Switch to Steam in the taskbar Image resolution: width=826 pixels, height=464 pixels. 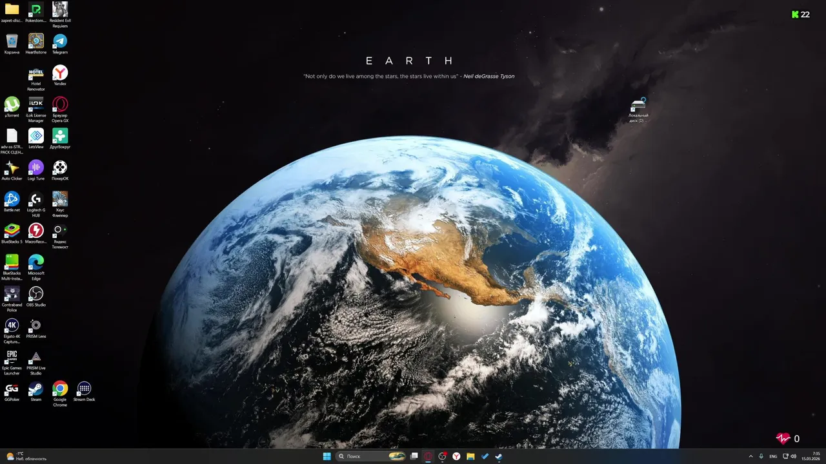click(x=499, y=456)
